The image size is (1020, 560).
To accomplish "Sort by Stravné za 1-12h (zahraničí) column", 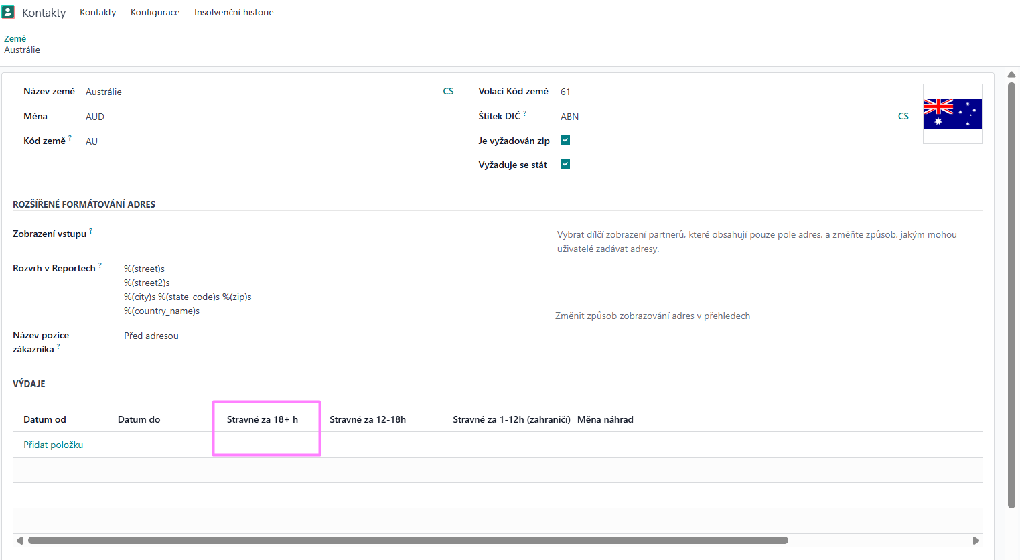I will click(x=512, y=419).
